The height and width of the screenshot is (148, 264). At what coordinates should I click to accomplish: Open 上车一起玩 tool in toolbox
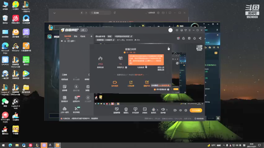[64, 110]
